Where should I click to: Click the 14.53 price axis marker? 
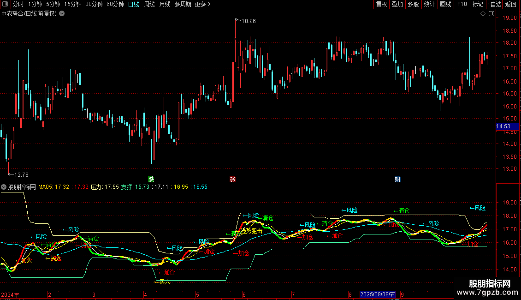click(503, 126)
